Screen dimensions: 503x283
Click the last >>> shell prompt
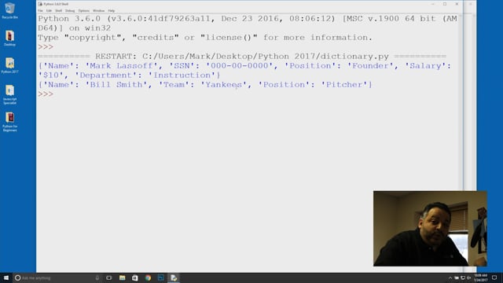pos(46,94)
